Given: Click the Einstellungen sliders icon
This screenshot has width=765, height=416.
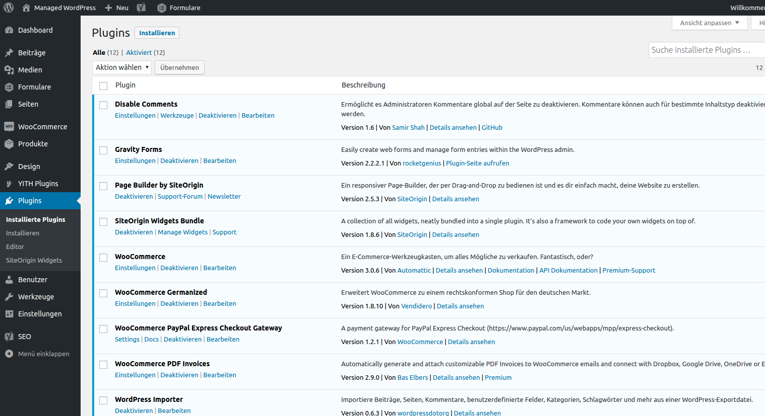Looking at the screenshot, I should tap(9, 314).
